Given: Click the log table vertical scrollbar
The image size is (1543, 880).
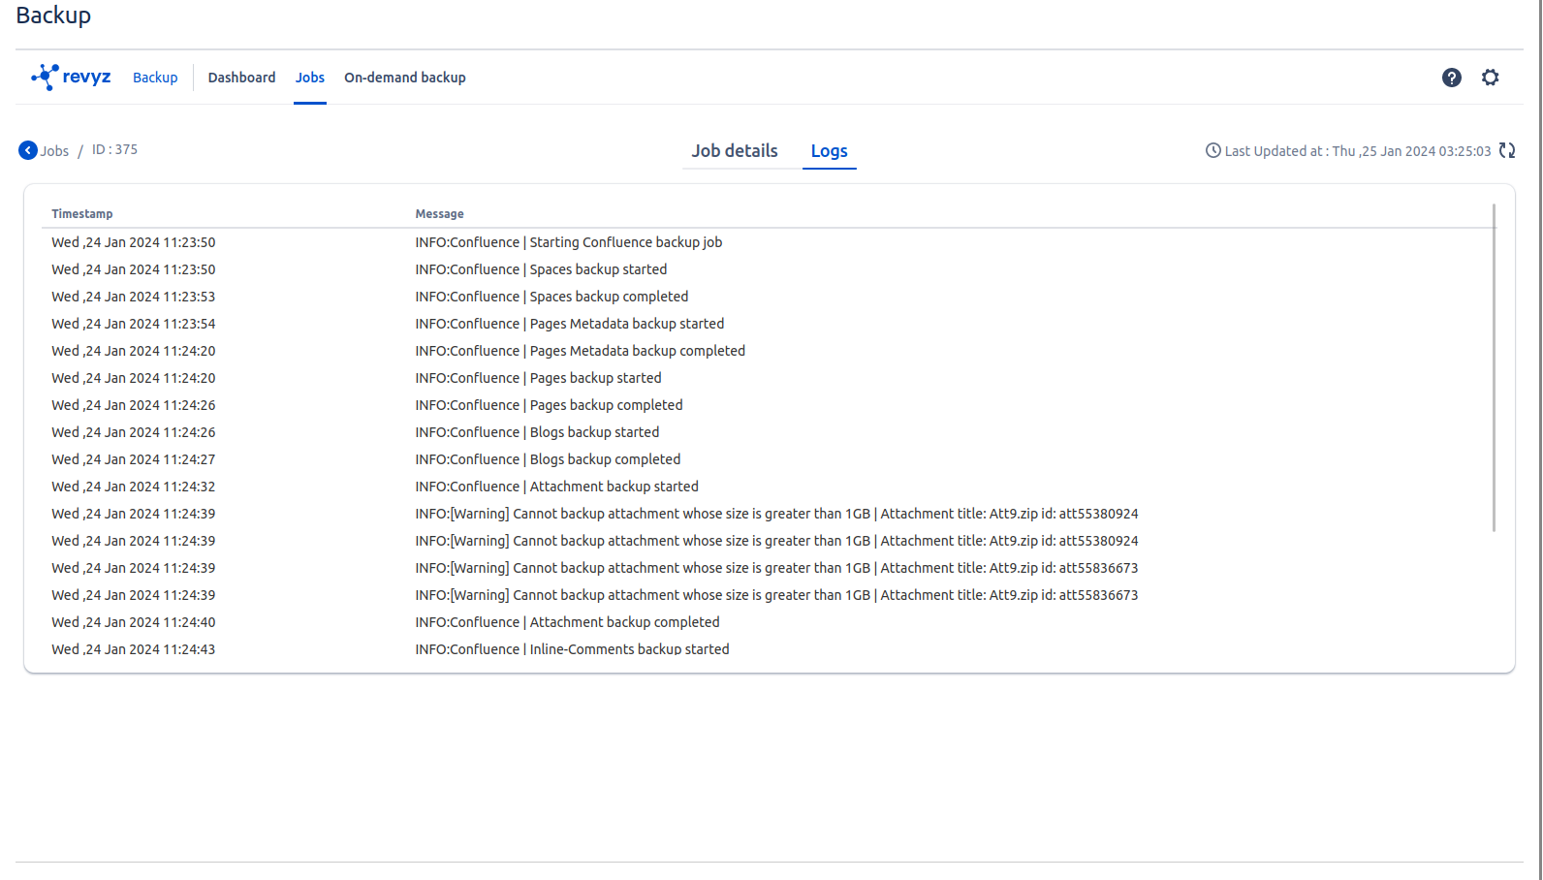Looking at the screenshot, I should click(x=1494, y=368).
